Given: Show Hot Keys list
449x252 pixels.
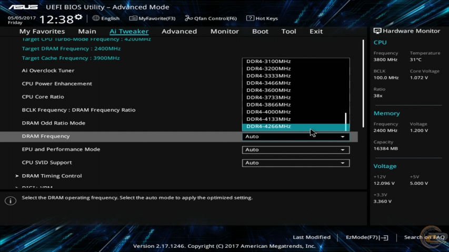Looking at the screenshot, I should tap(266, 18).
